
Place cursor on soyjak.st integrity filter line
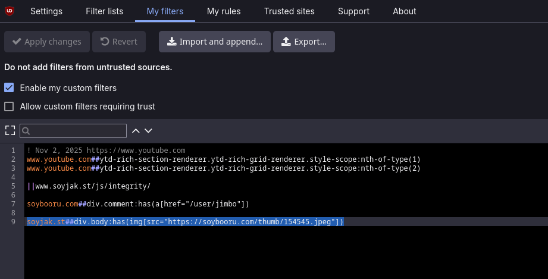pyautogui.click(x=89, y=186)
